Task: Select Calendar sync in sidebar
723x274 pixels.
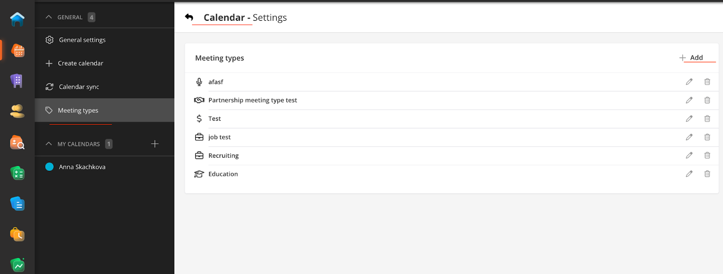Action: click(79, 87)
